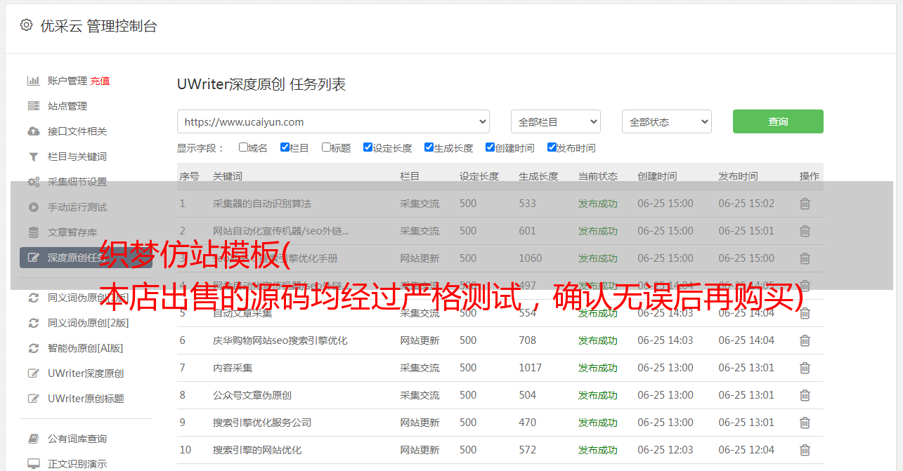
Task: Delete the 搜索引擎的网站优化 task via trash icon
Action: 805,450
